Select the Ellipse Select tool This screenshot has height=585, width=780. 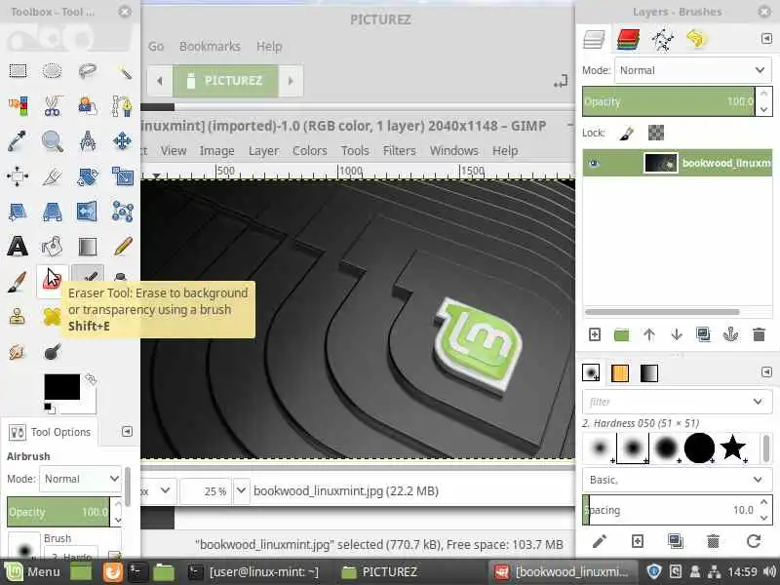(x=53, y=70)
